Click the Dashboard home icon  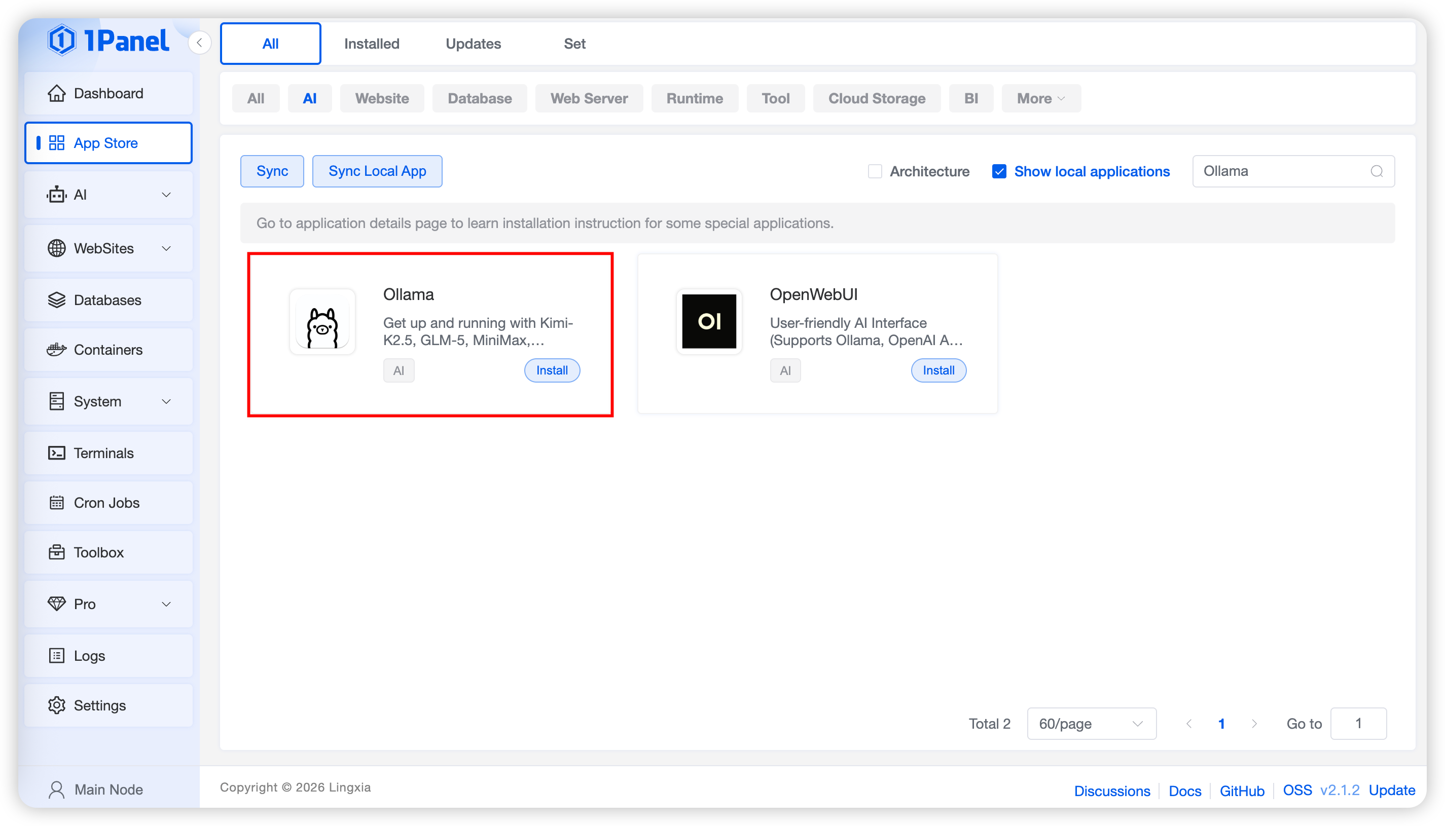coord(56,93)
